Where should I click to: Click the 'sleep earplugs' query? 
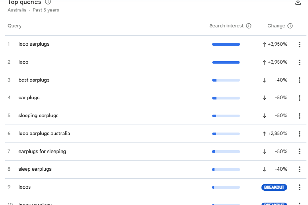point(35,169)
